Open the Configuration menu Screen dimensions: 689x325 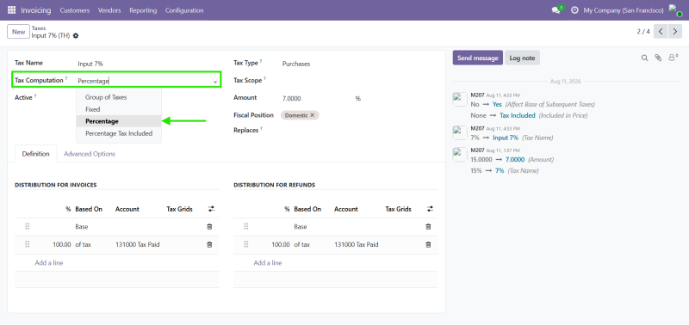pyautogui.click(x=184, y=10)
